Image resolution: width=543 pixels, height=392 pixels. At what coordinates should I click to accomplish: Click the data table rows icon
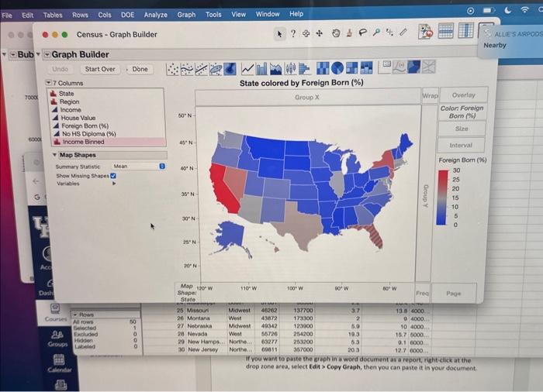click(445, 31)
